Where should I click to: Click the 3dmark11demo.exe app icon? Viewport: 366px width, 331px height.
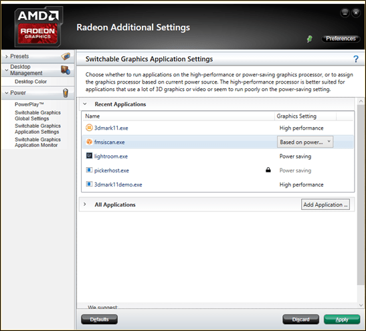coord(89,185)
